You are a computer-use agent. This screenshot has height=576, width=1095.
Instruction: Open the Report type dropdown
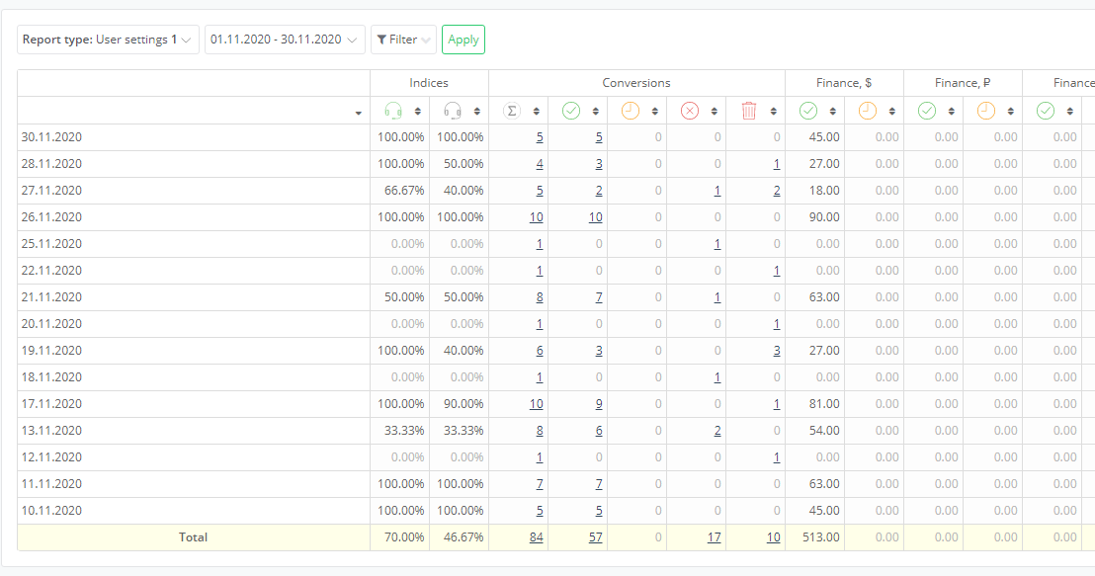pos(108,40)
